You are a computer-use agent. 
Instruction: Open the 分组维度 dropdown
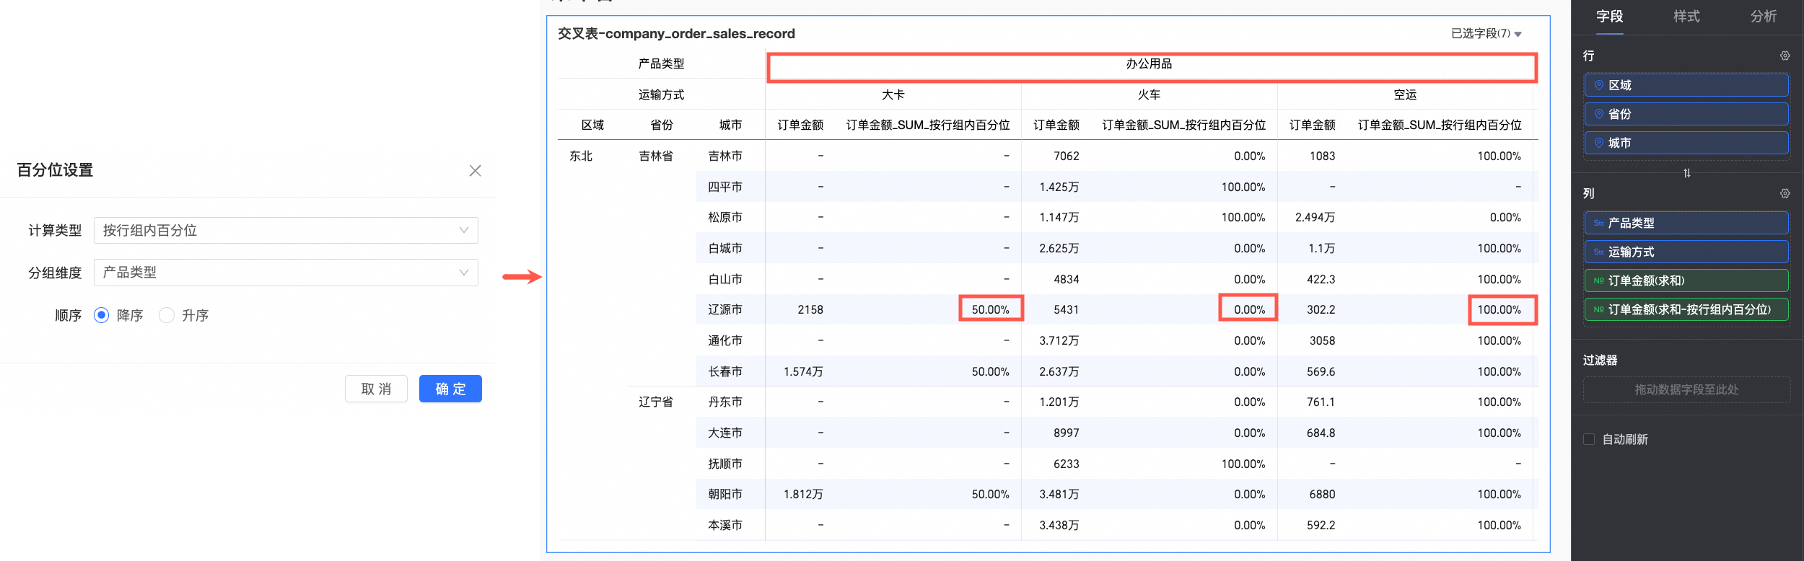[286, 273]
